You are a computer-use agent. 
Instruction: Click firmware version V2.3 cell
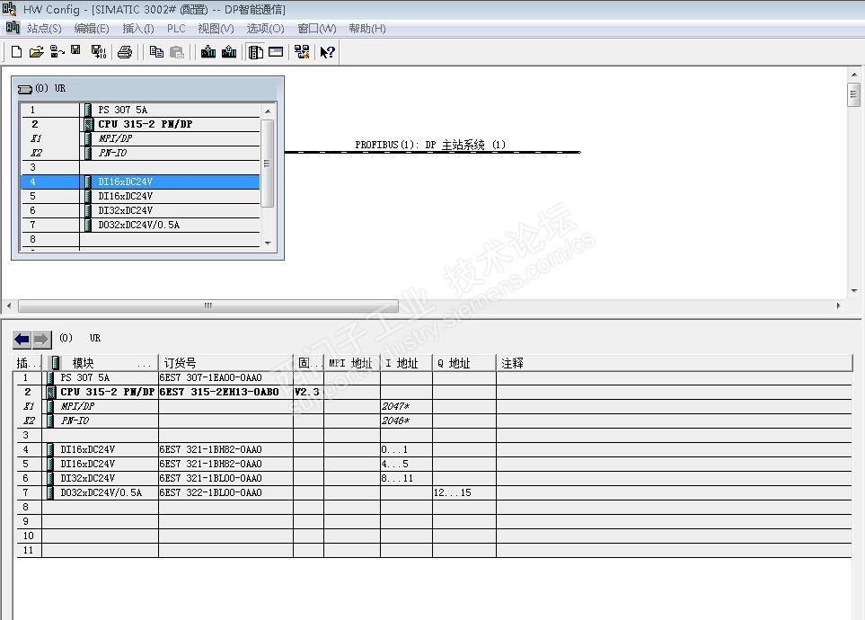click(x=308, y=392)
